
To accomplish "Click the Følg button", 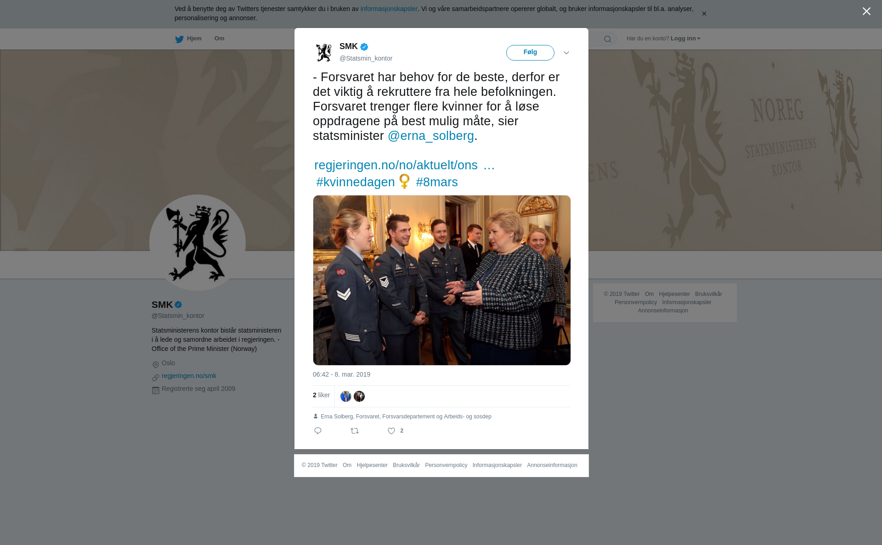I will [x=530, y=53].
